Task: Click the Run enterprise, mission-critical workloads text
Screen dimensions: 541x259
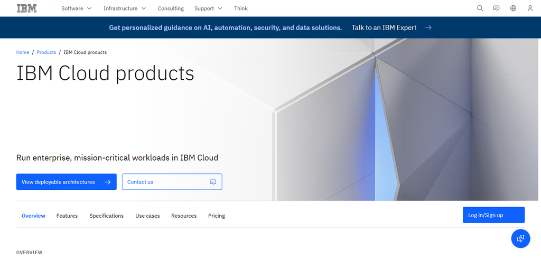Action: tap(117, 158)
